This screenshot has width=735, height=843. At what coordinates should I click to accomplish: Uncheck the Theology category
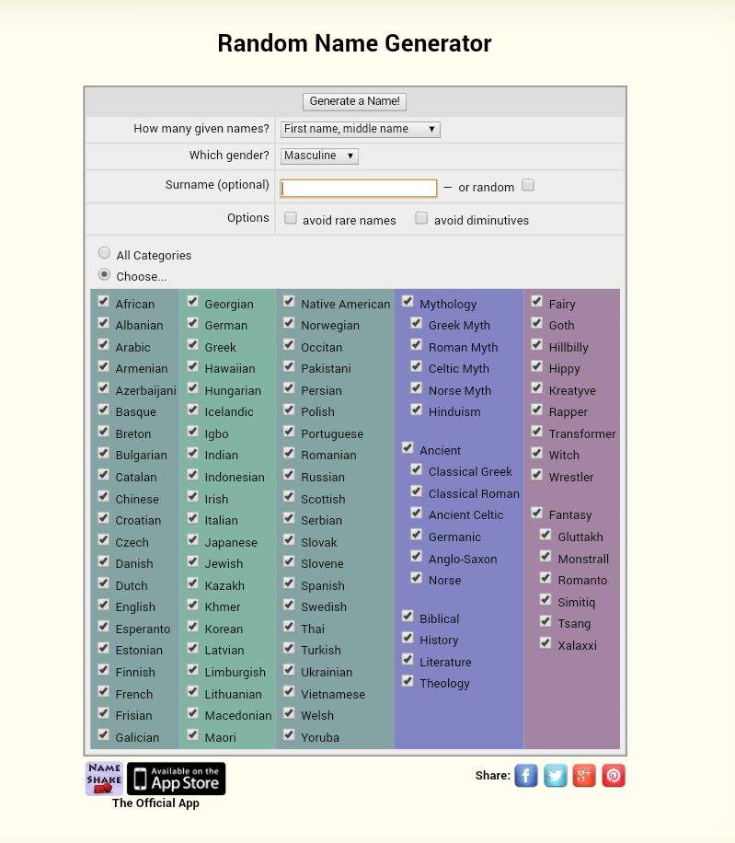pos(408,681)
